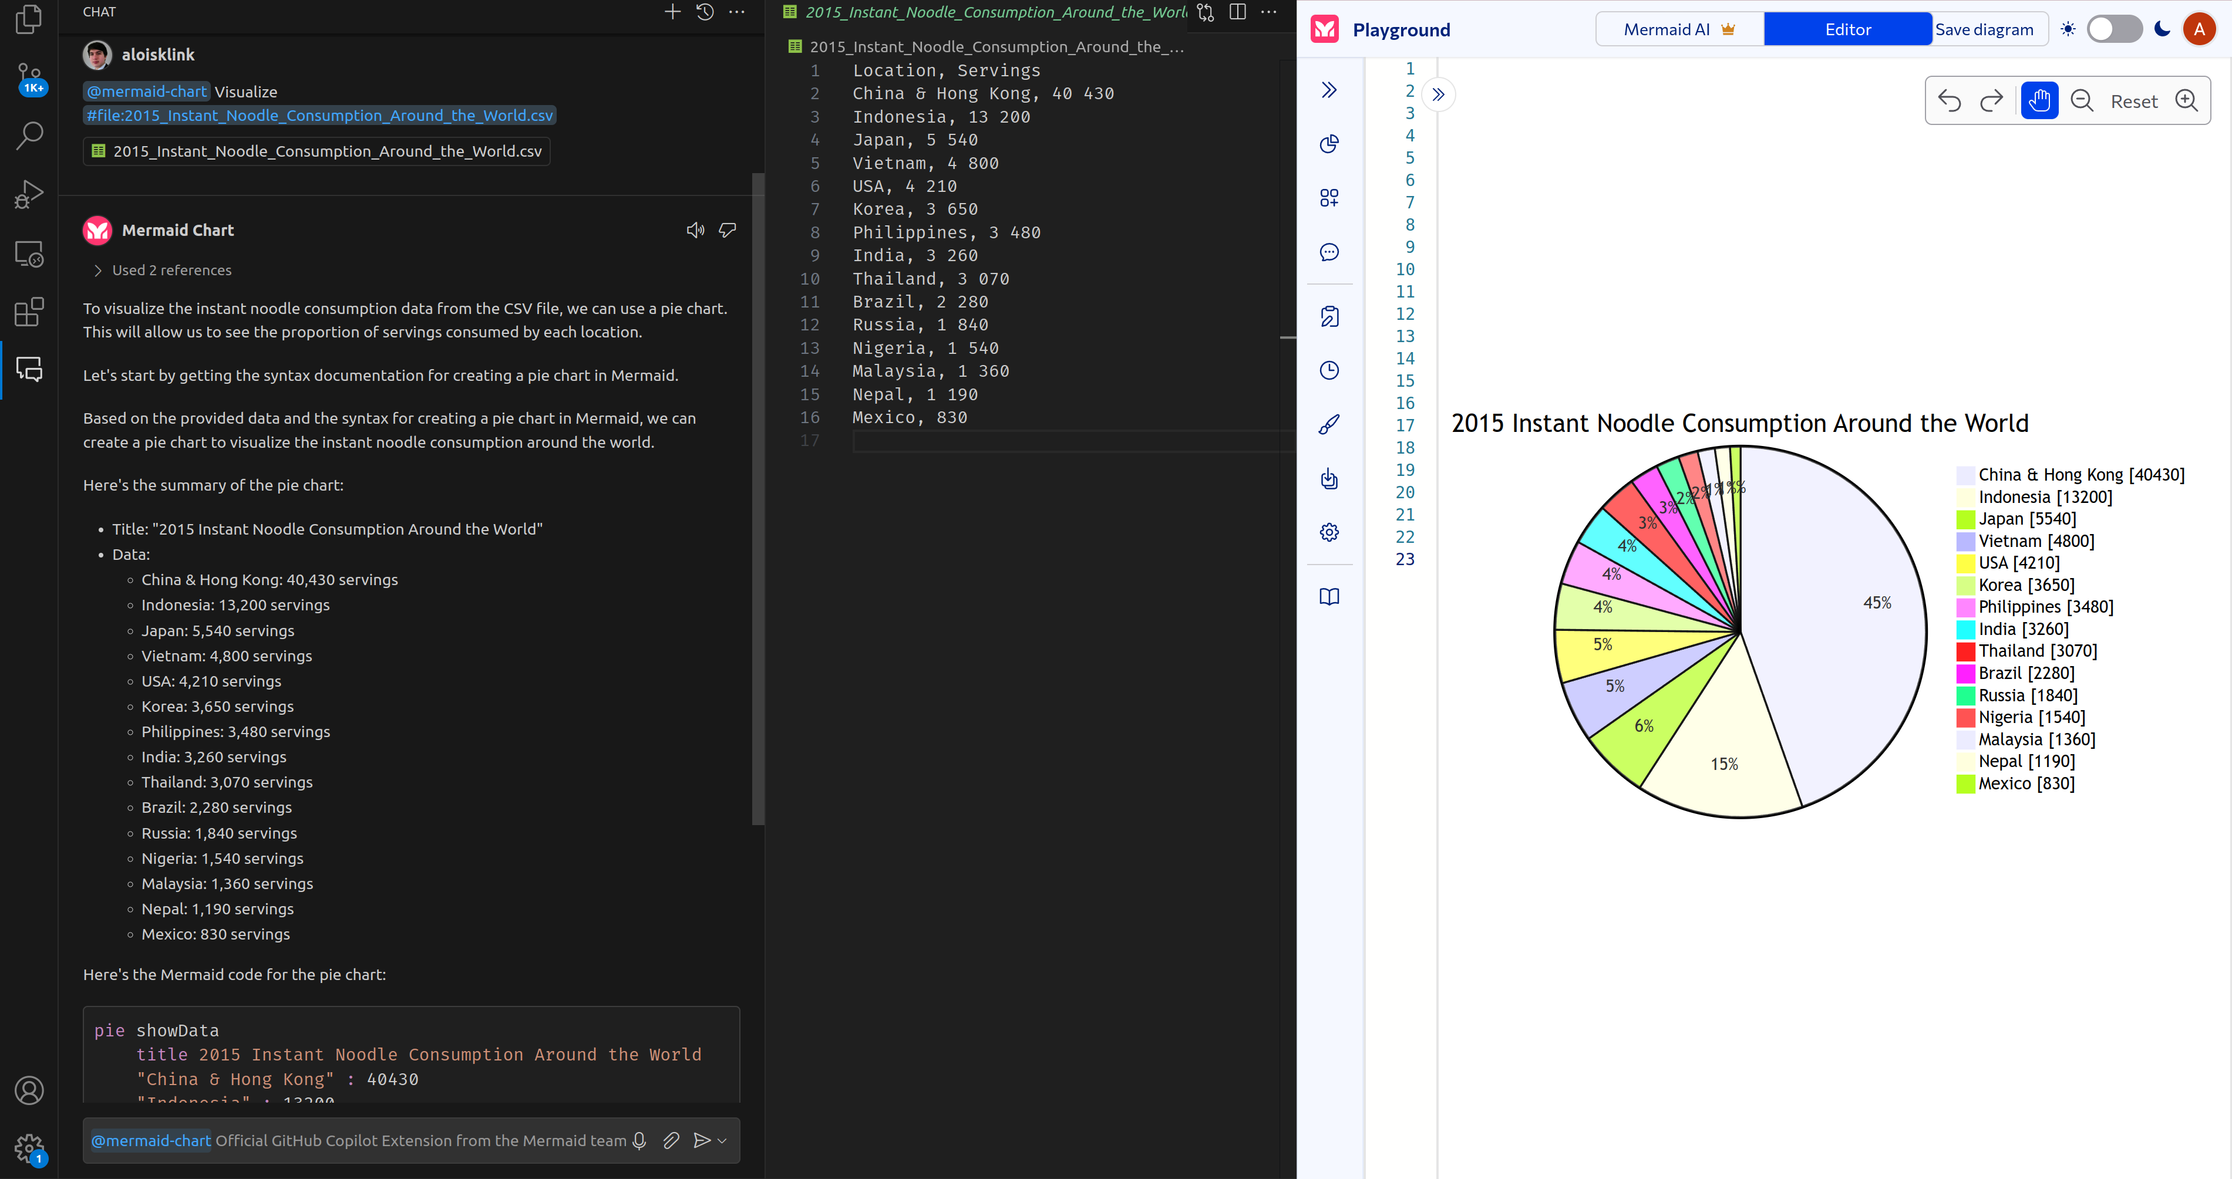The height and width of the screenshot is (1179, 2232).
Task: Start a new chat with plus icon
Action: click(x=672, y=12)
